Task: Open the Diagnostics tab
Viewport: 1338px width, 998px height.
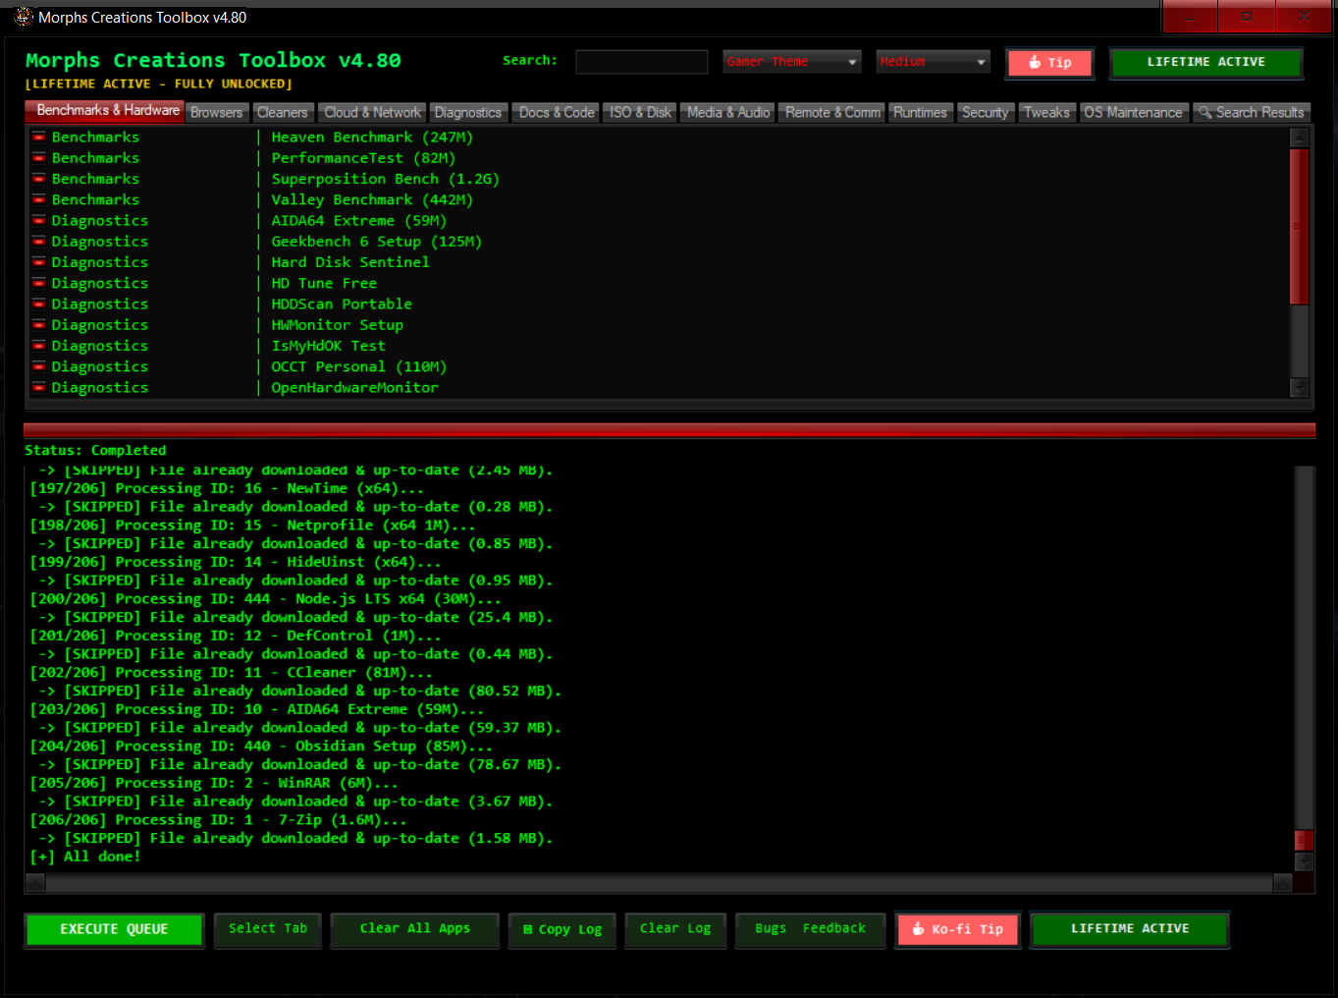Action: point(468,113)
